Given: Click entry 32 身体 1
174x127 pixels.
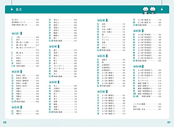Looking at the screenshot, I should [x=63, y=53].
